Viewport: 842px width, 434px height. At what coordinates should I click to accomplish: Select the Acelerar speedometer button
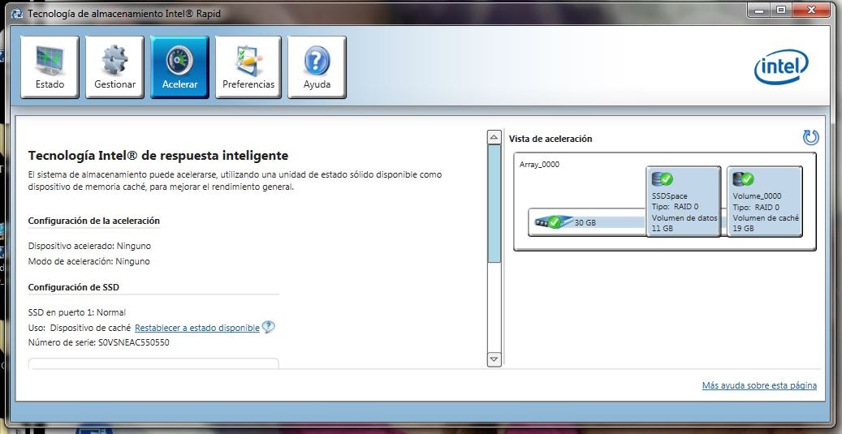click(x=179, y=67)
